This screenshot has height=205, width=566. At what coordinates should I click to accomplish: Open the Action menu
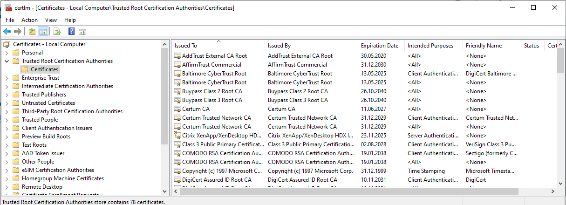coord(29,20)
